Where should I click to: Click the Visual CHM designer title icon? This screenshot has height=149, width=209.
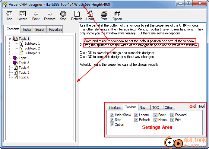pos(5,5)
